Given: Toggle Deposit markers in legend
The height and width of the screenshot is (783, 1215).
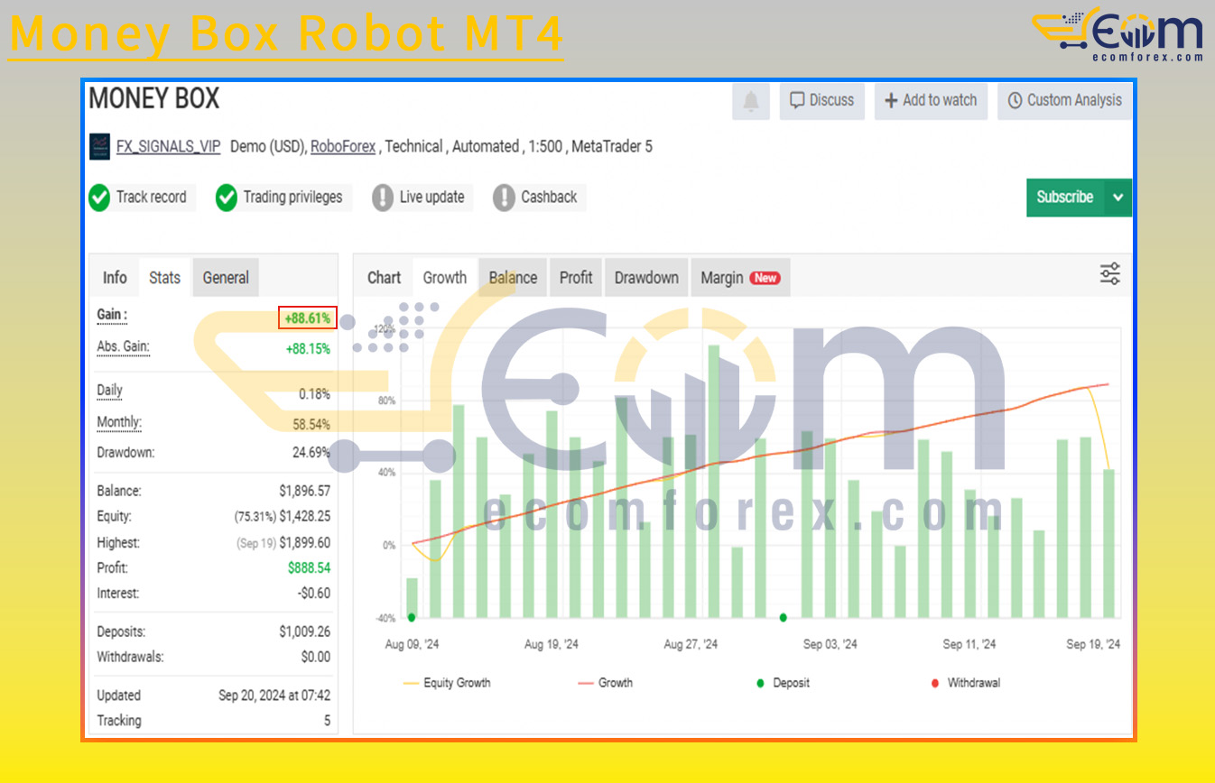Looking at the screenshot, I should [x=782, y=683].
